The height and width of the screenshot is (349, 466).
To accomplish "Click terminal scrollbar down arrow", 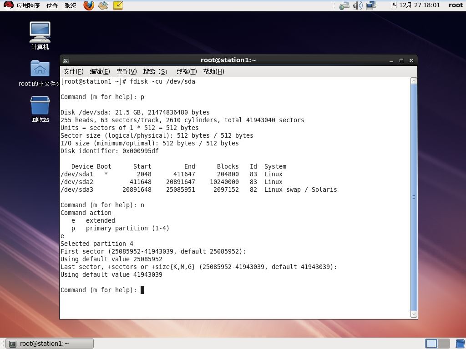I will pos(414,314).
